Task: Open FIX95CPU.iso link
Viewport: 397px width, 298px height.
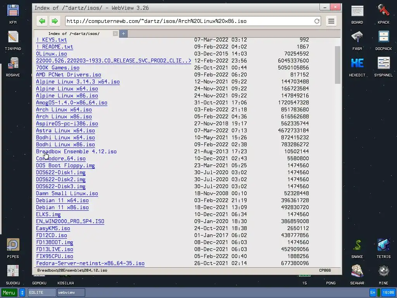Action: (x=55, y=256)
